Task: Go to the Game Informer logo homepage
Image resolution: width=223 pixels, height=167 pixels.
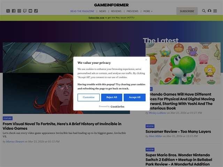Action: (111, 5)
